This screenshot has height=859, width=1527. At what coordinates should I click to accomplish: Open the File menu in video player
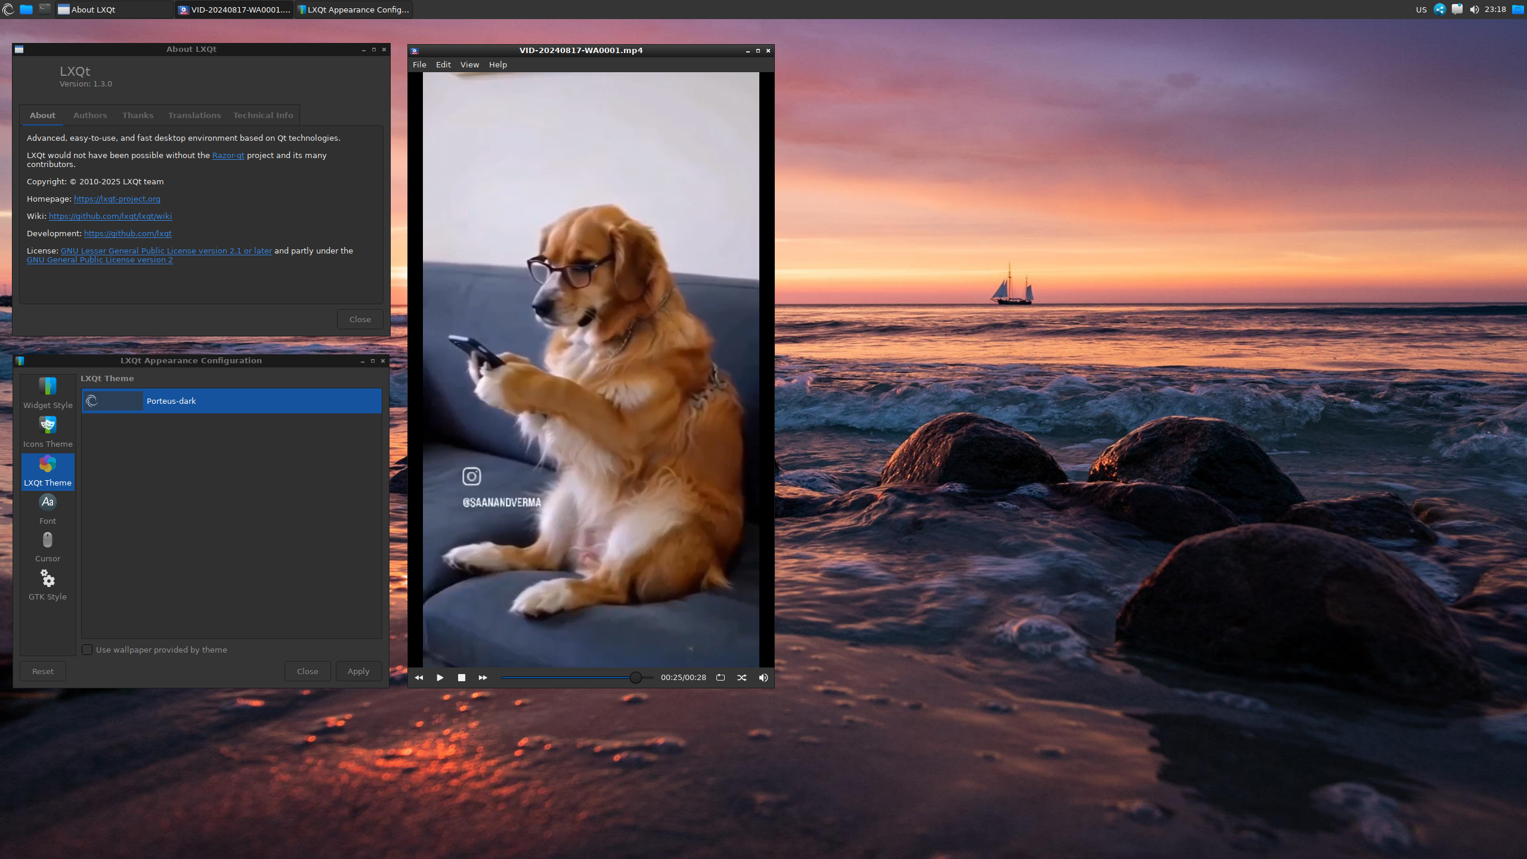click(419, 64)
